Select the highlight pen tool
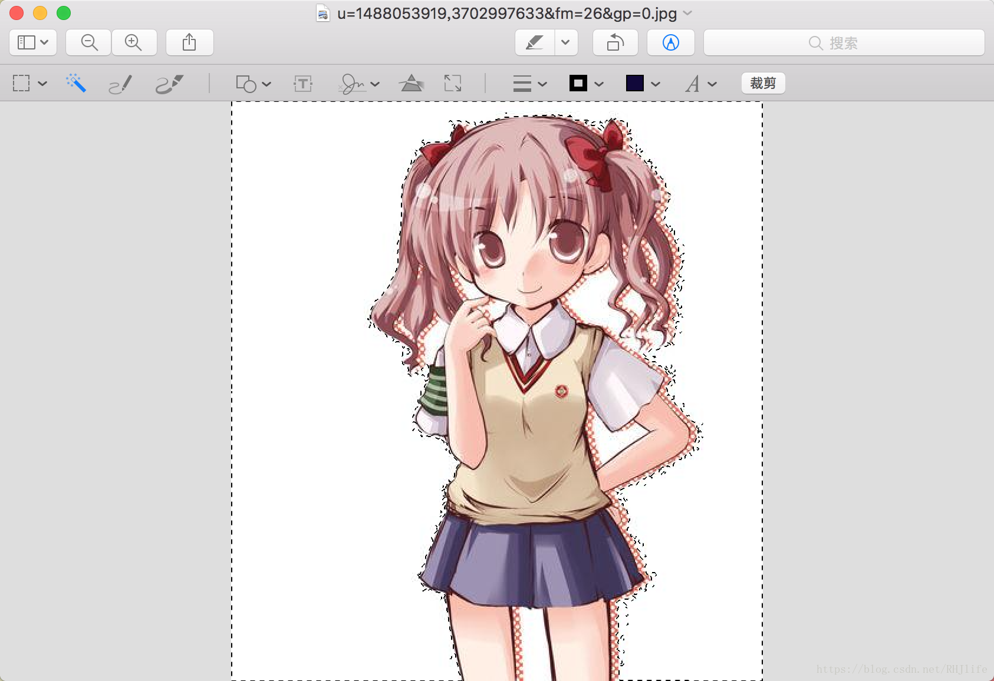The image size is (994, 681). 535,42
